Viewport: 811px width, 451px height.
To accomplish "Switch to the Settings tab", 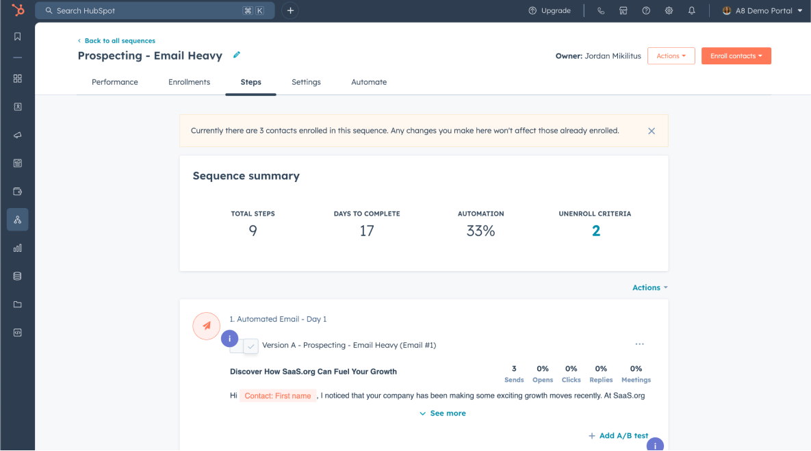I will coord(306,82).
